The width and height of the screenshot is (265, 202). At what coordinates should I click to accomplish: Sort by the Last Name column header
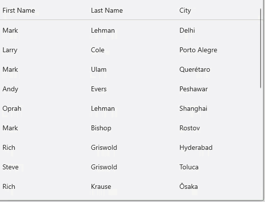coord(107,10)
